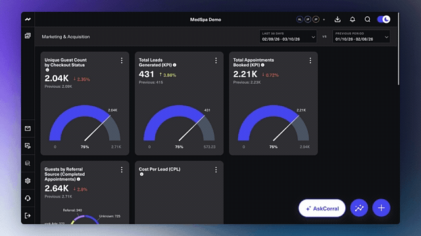Open the mail icon in sidebar

tap(28, 128)
